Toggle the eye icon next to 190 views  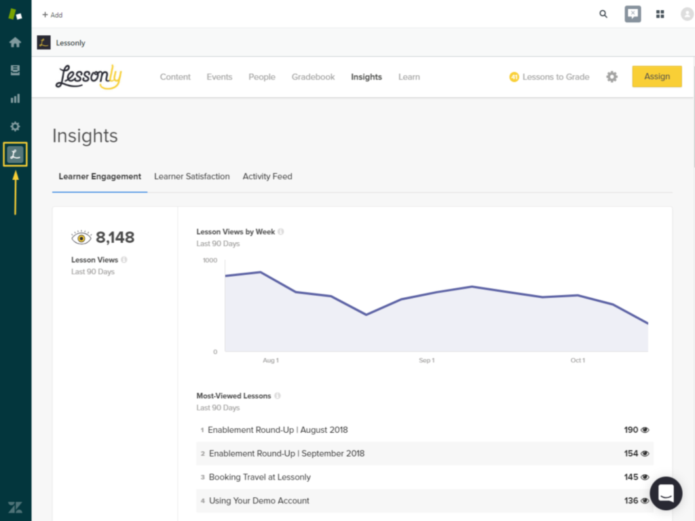tap(644, 429)
